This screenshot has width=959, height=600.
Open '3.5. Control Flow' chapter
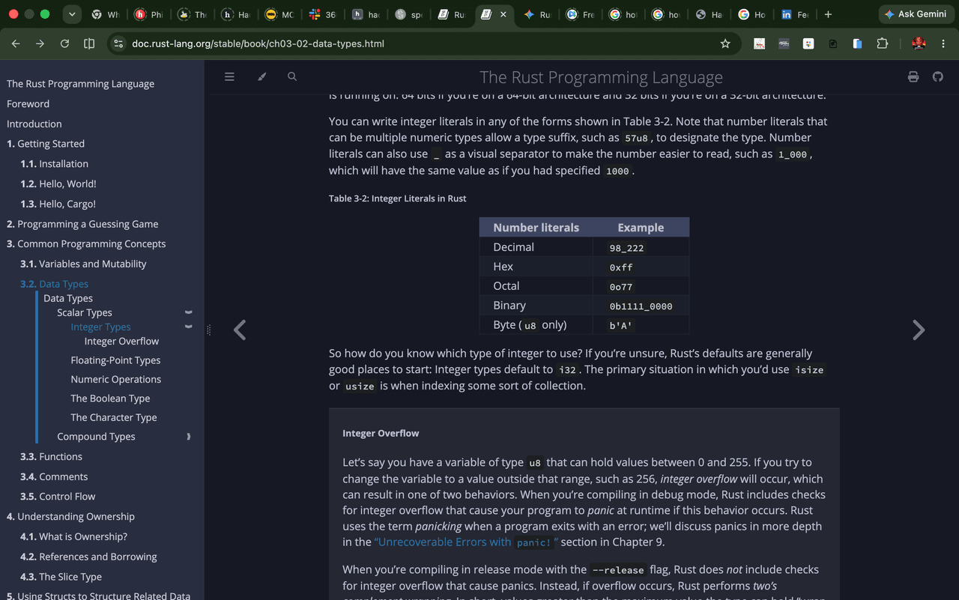pos(58,497)
